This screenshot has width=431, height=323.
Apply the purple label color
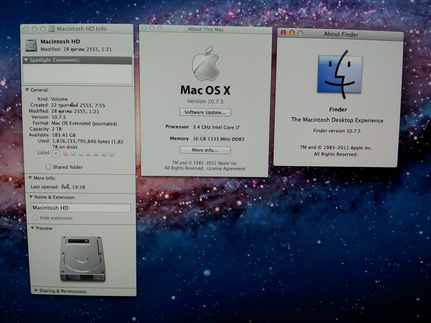pos(104,154)
